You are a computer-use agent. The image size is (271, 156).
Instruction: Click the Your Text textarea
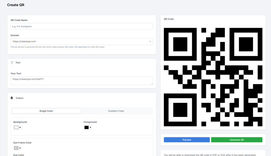pyautogui.click(x=82, y=81)
